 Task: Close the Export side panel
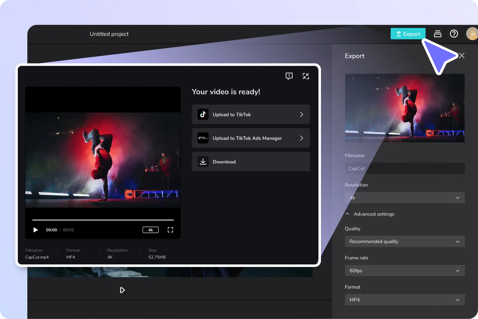(462, 56)
